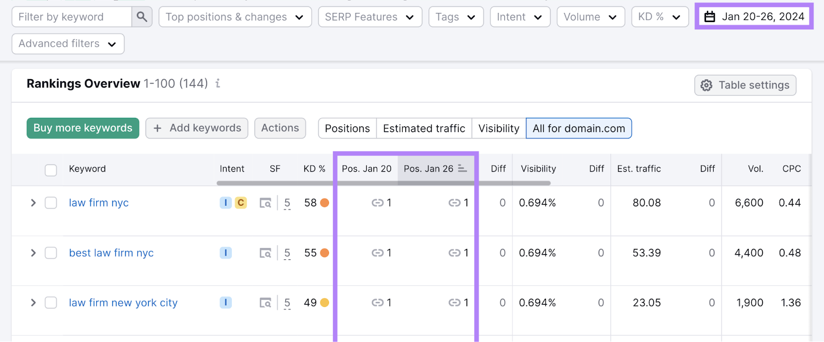Select the best law firm nyc checkbox

(x=51, y=253)
